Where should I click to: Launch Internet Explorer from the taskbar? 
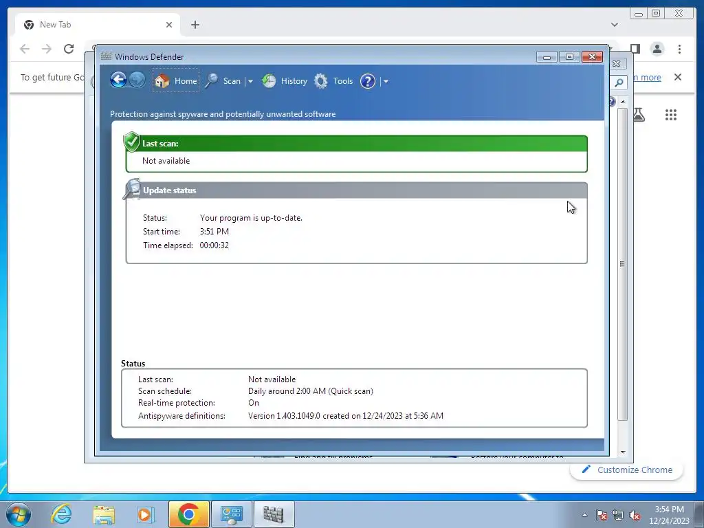(61, 514)
